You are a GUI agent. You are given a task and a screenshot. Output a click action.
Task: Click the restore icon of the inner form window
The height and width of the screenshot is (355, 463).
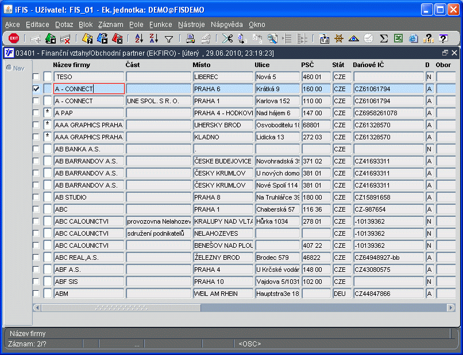coord(445,53)
